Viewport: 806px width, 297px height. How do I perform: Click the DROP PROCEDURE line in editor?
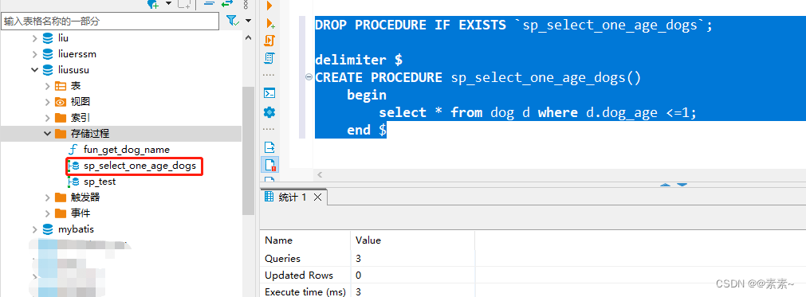click(x=514, y=25)
